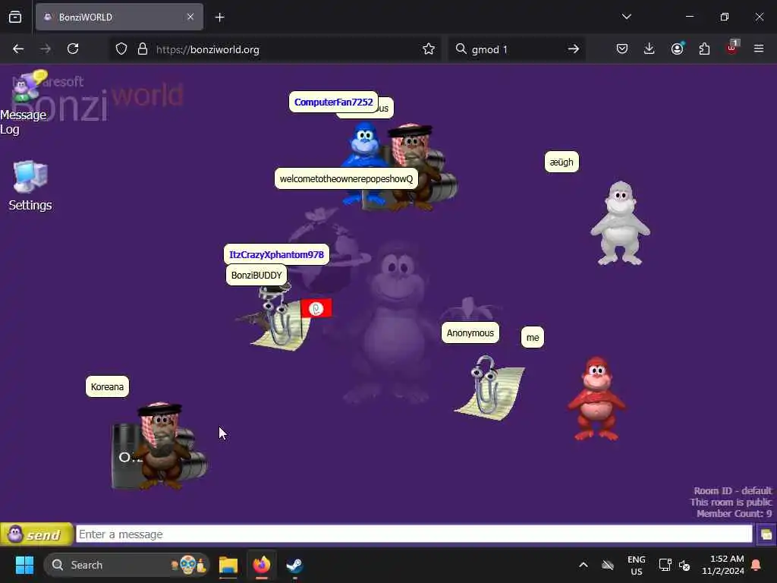Click the ComputerFan7252 name tag
Screen dimensions: 777x583
(333, 102)
